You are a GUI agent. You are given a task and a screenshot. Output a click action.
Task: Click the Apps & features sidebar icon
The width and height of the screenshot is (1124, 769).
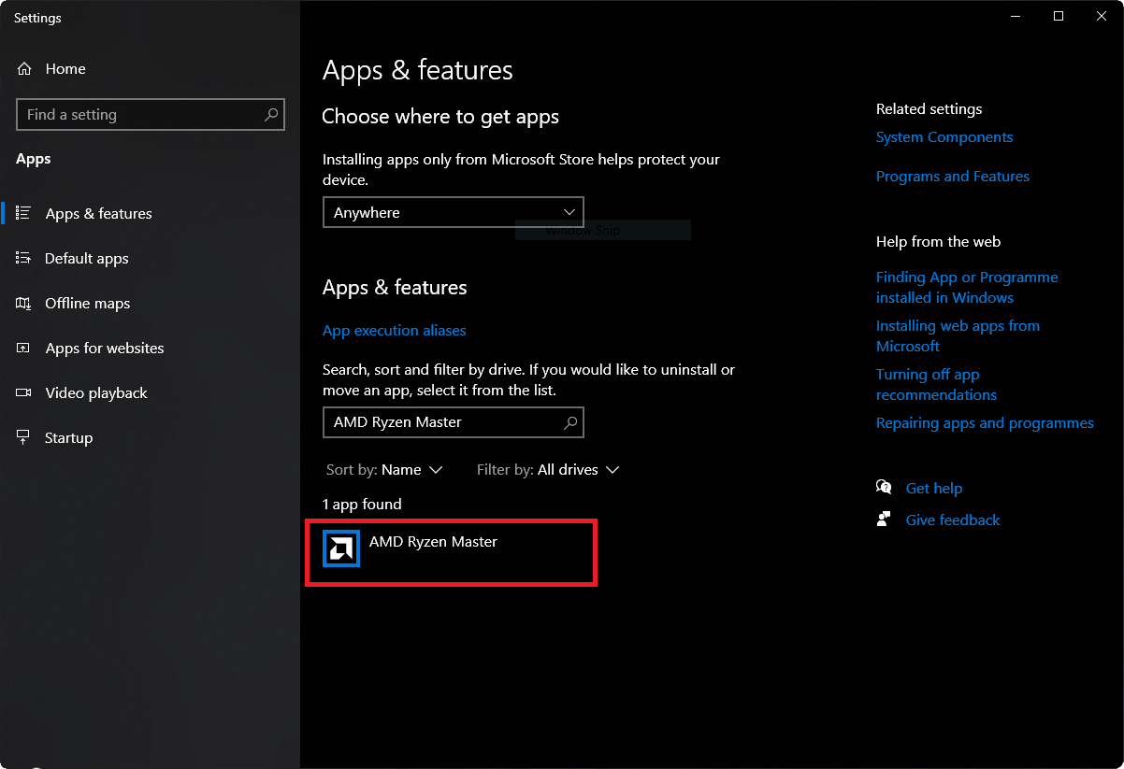(23, 213)
